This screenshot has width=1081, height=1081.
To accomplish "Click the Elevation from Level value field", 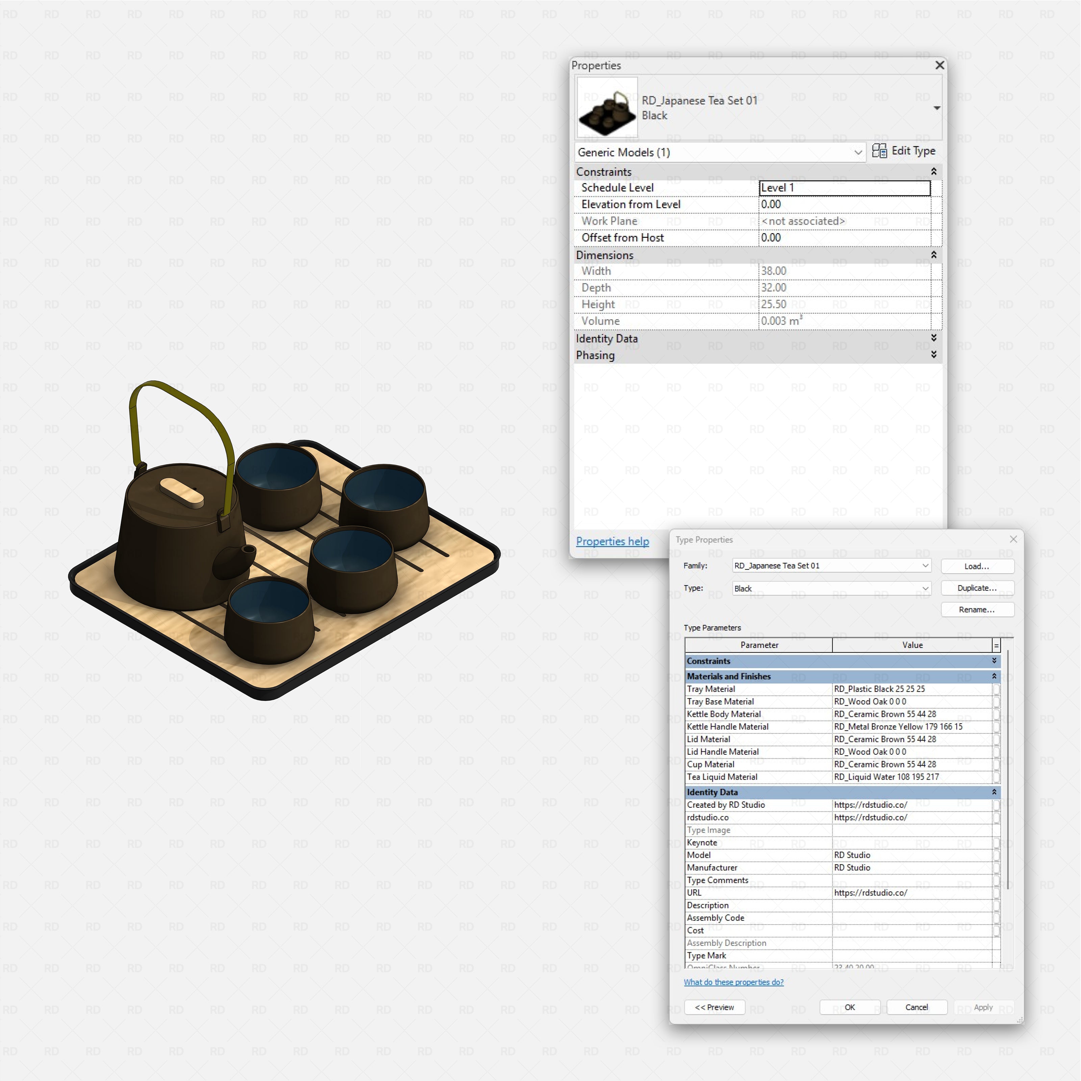I will coord(844,205).
